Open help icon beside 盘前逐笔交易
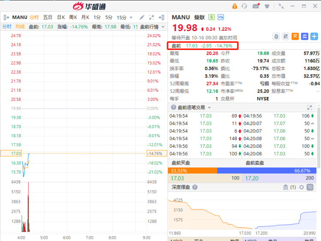The image size is (321, 241). 173,107
